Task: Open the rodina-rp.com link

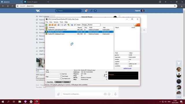Action: (x=127, y=68)
